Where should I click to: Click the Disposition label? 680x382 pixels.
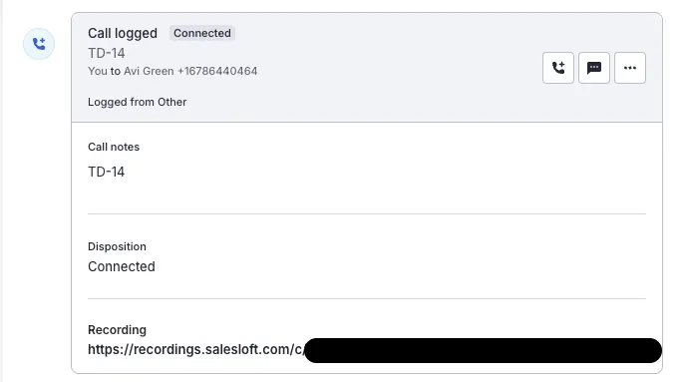click(117, 246)
